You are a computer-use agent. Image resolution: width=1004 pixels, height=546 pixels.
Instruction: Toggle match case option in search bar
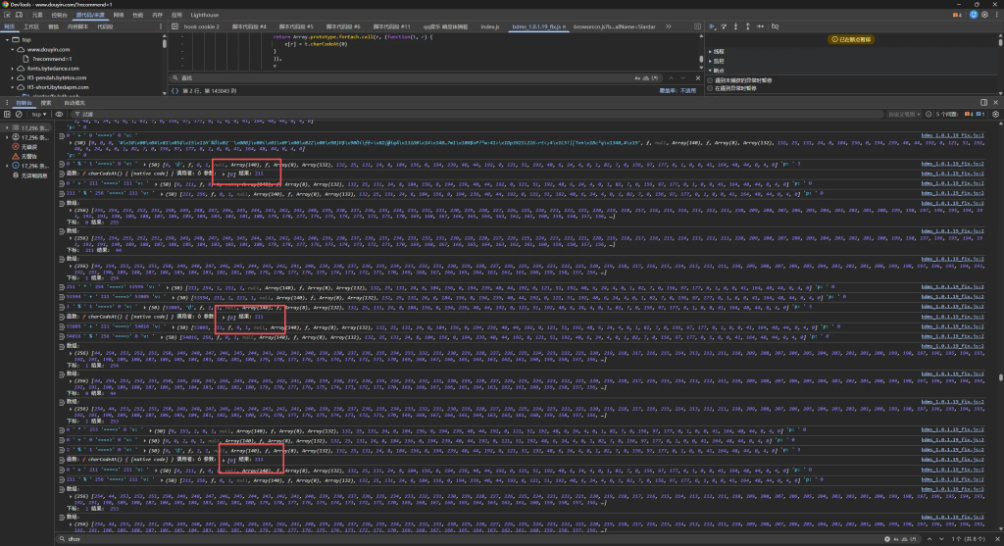tap(638, 76)
